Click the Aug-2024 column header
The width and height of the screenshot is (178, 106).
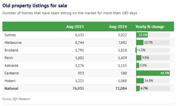[118, 27]
